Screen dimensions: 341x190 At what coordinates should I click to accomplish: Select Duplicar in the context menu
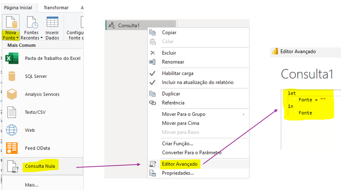[171, 94]
